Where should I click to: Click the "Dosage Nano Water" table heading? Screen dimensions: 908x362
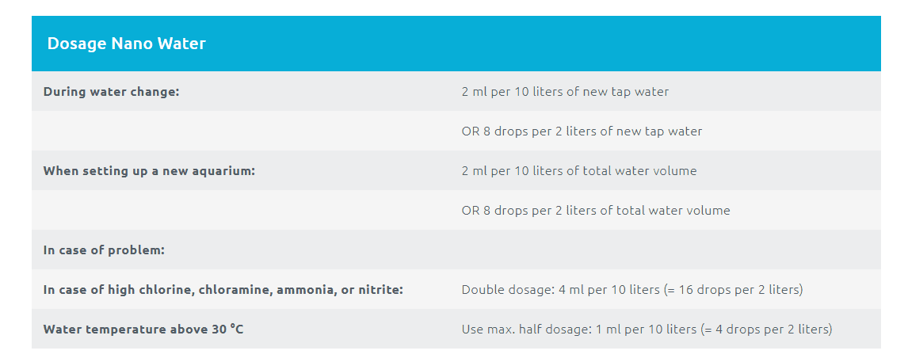[126, 44]
